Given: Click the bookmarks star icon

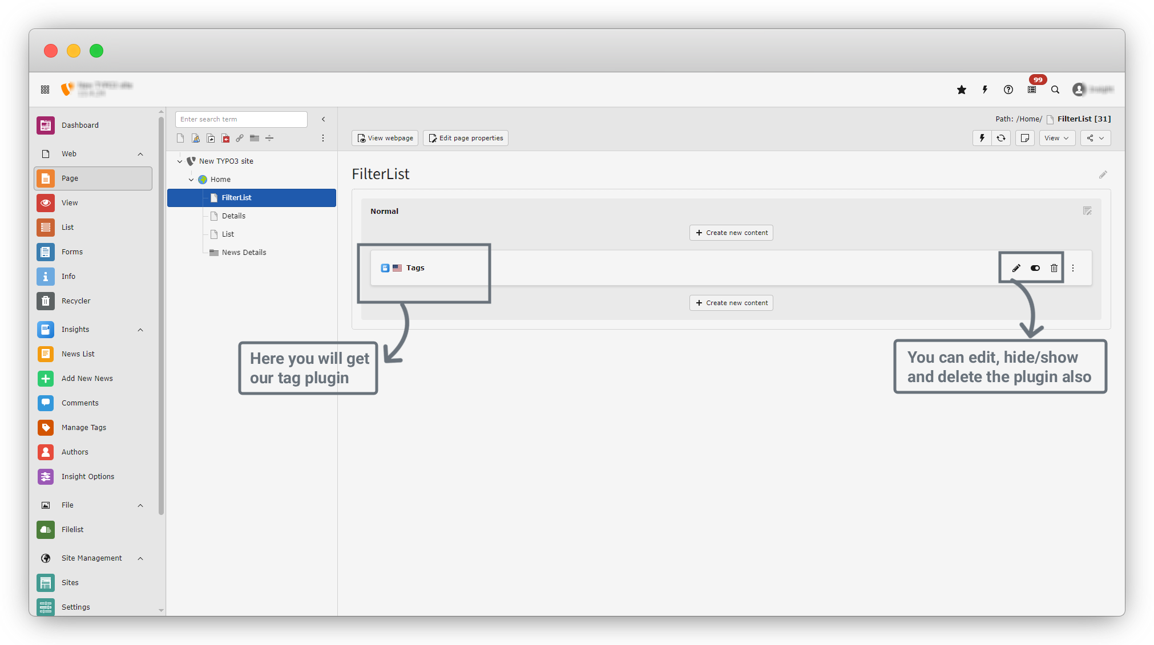Looking at the screenshot, I should [x=962, y=90].
